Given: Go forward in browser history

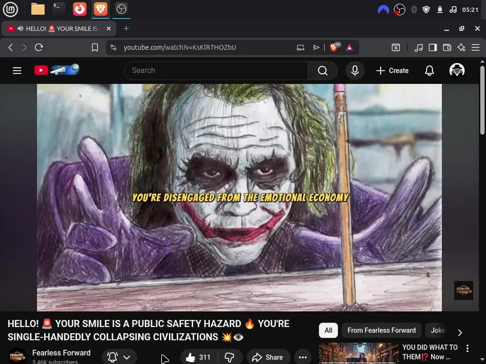Looking at the screenshot, I should click(24, 48).
